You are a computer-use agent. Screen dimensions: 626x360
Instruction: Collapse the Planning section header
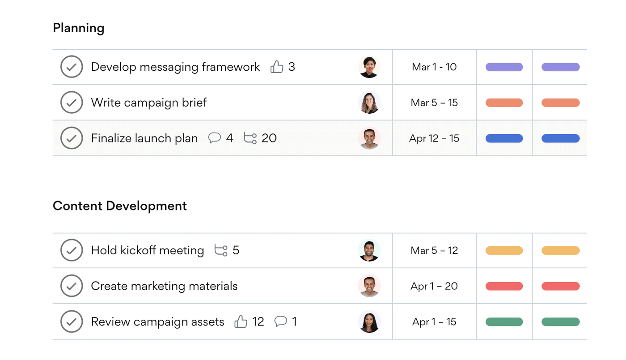point(79,28)
